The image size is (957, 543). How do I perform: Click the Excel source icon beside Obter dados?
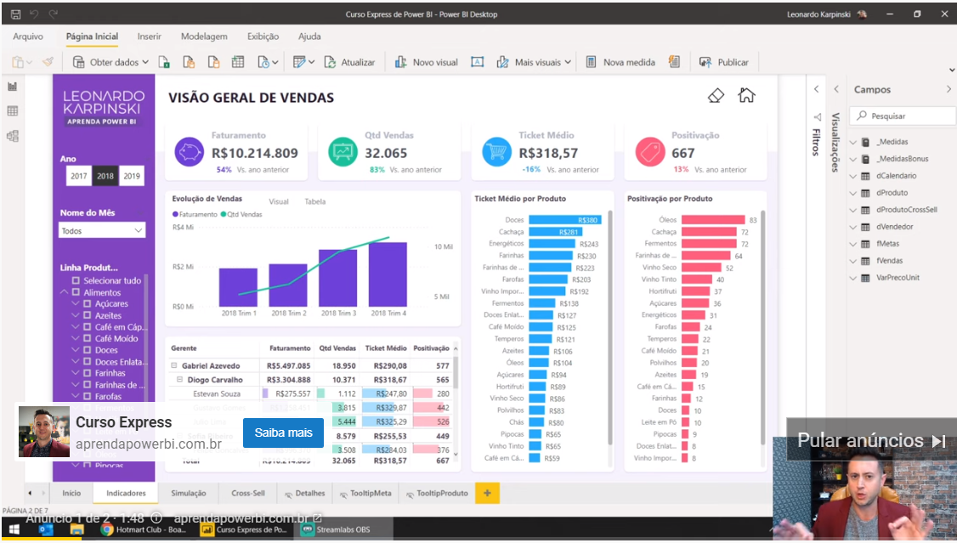[163, 62]
